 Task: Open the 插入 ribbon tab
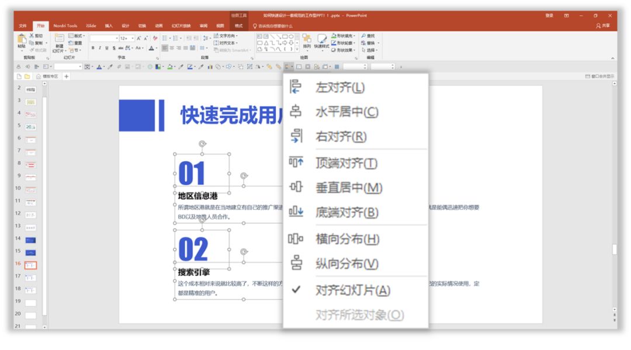tap(109, 26)
